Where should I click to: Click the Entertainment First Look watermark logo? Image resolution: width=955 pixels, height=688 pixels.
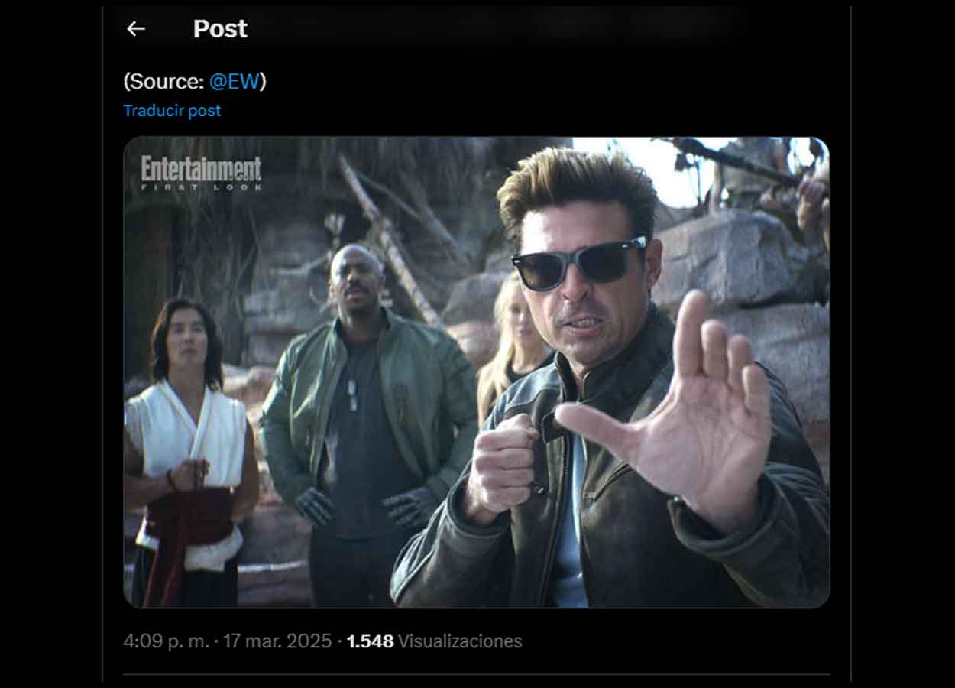pyautogui.click(x=201, y=173)
